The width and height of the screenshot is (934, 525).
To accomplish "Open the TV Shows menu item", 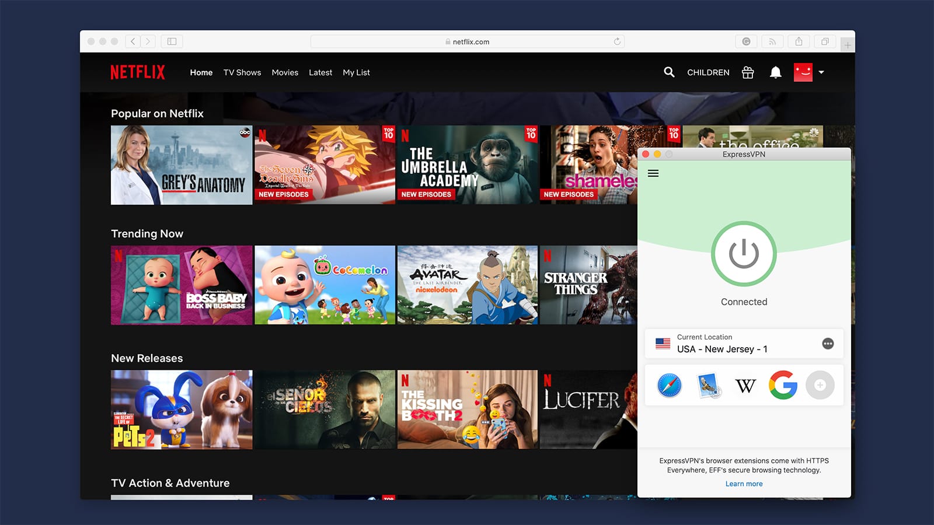I will 242,72.
